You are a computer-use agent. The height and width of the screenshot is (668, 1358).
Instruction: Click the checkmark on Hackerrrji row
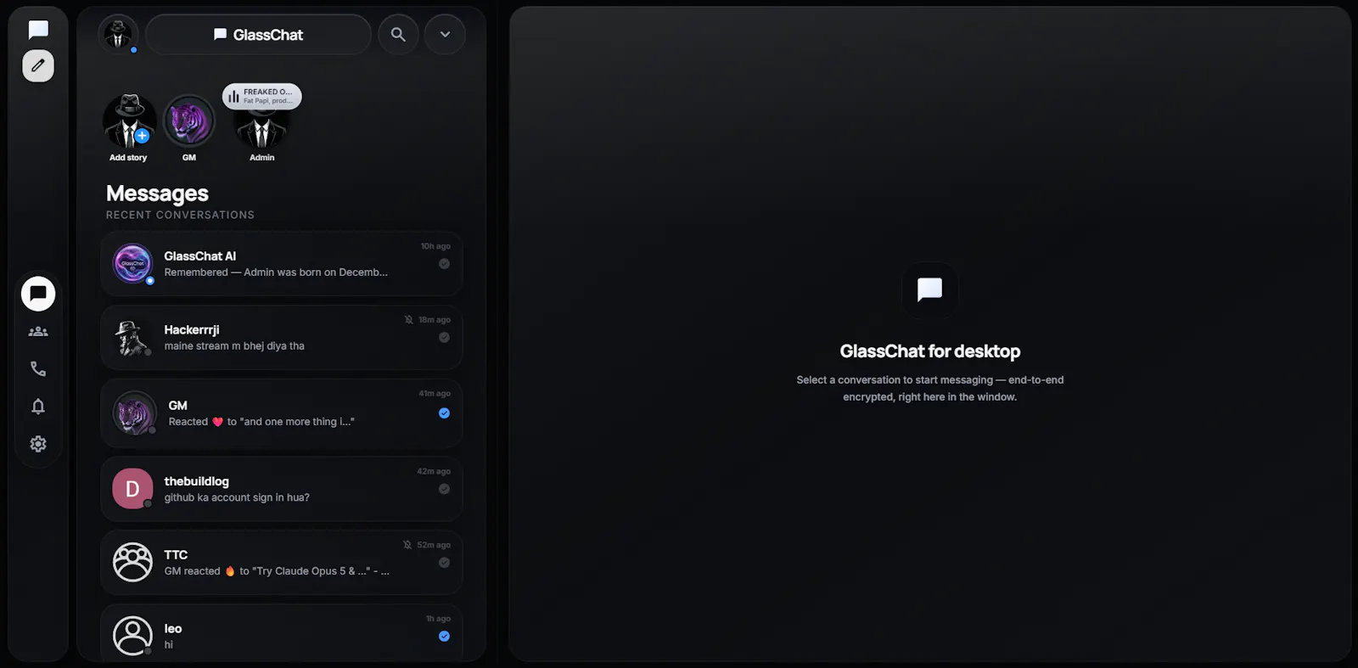[x=444, y=338]
